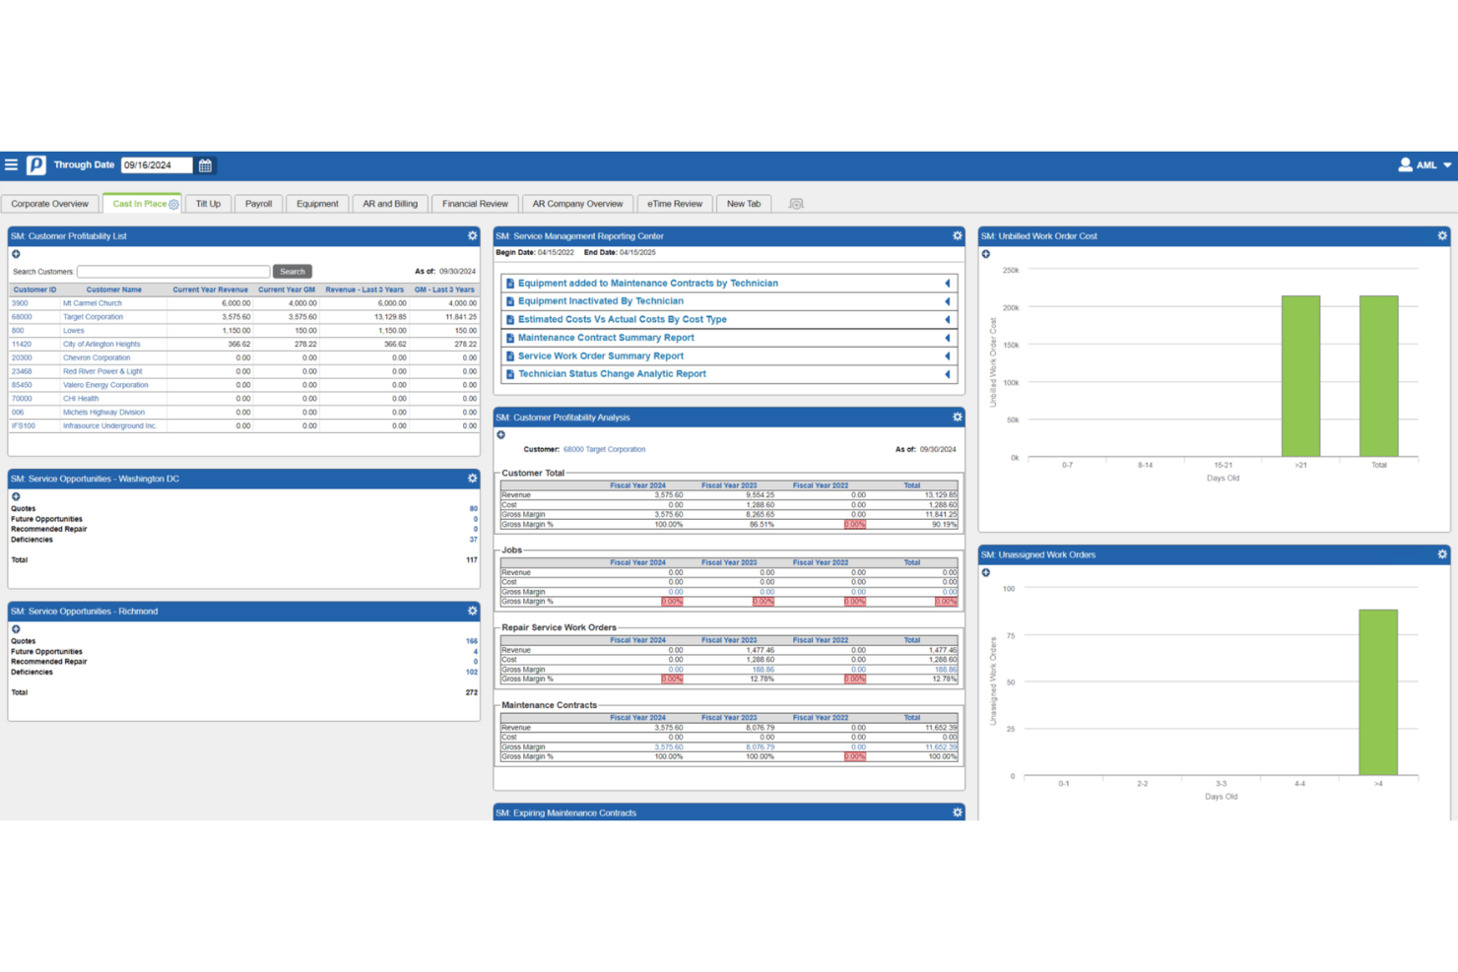Open Customer Profitability List panel settings gear

click(x=472, y=236)
